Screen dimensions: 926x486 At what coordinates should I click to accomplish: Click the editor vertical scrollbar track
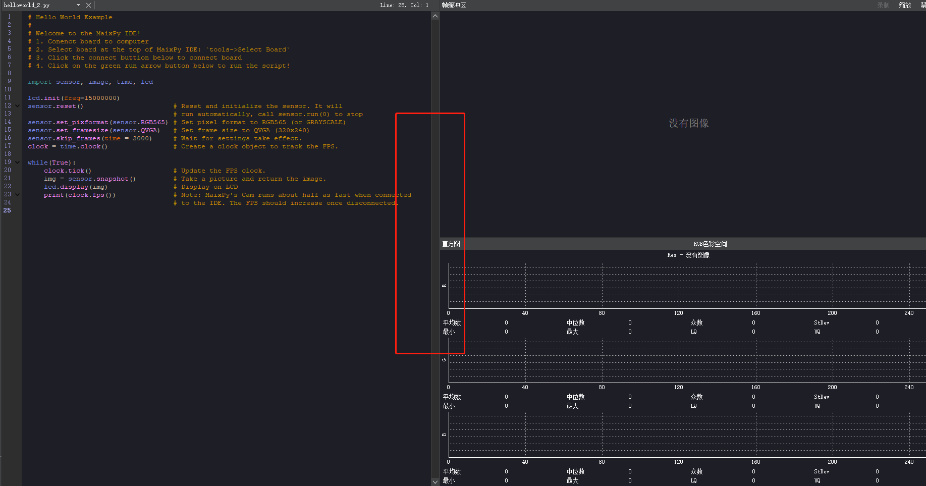(x=435, y=249)
